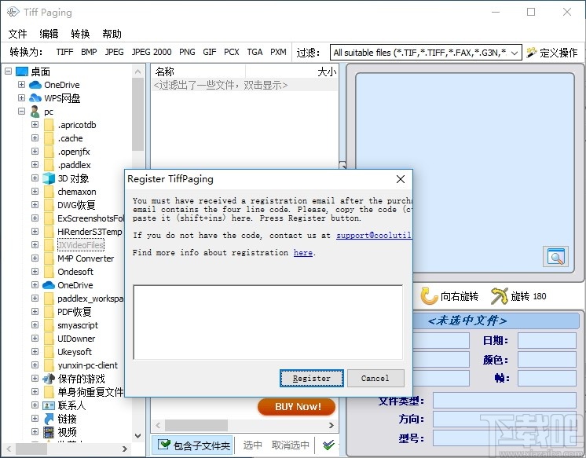Select the WPS网盘 cloud icon
The width and height of the screenshot is (586, 458).
point(35,98)
